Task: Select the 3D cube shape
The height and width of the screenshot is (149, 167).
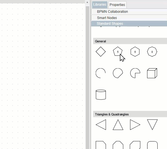Action: pyautogui.click(x=152, y=73)
